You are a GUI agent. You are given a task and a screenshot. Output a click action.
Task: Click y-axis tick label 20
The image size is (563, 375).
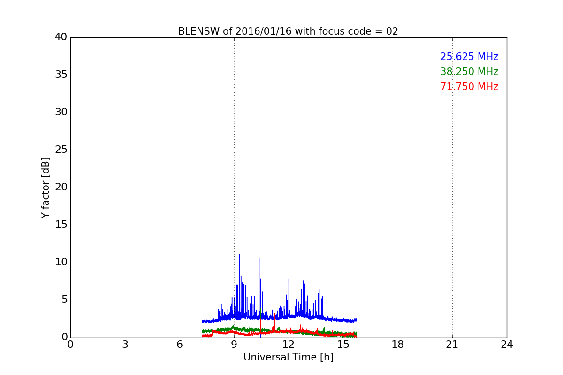click(61, 187)
